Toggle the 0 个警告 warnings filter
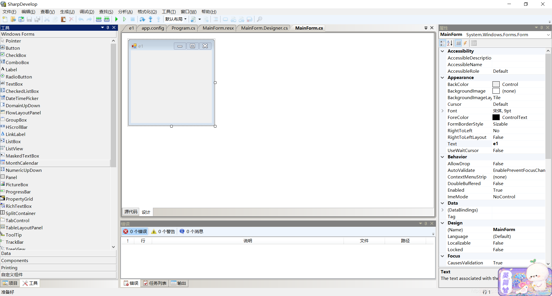The height and width of the screenshot is (296, 552). click(x=163, y=231)
